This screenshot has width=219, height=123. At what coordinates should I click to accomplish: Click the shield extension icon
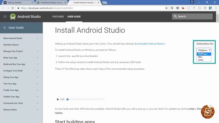(178, 8)
